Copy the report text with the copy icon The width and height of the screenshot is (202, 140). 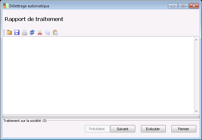point(47,32)
